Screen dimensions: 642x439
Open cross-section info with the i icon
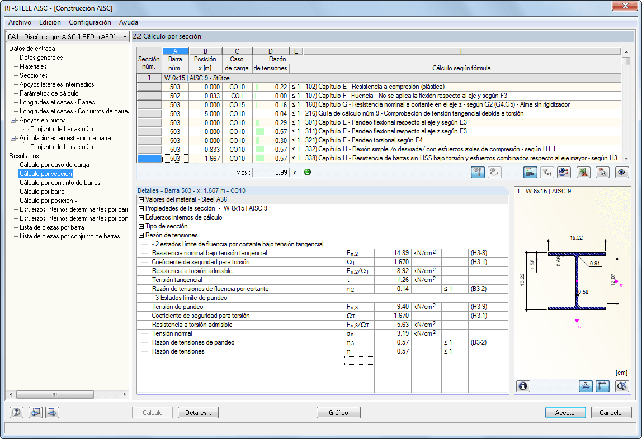pos(523,386)
